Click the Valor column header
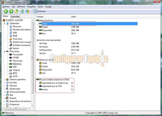The width and height of the screenshot is (162, 116). pyautogui.click(x=104, y=17)
